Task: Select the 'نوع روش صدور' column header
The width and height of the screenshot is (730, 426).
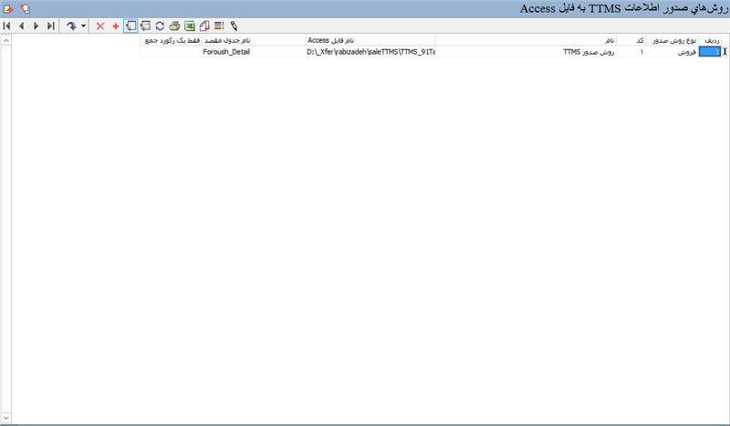Action: point(673,41)
